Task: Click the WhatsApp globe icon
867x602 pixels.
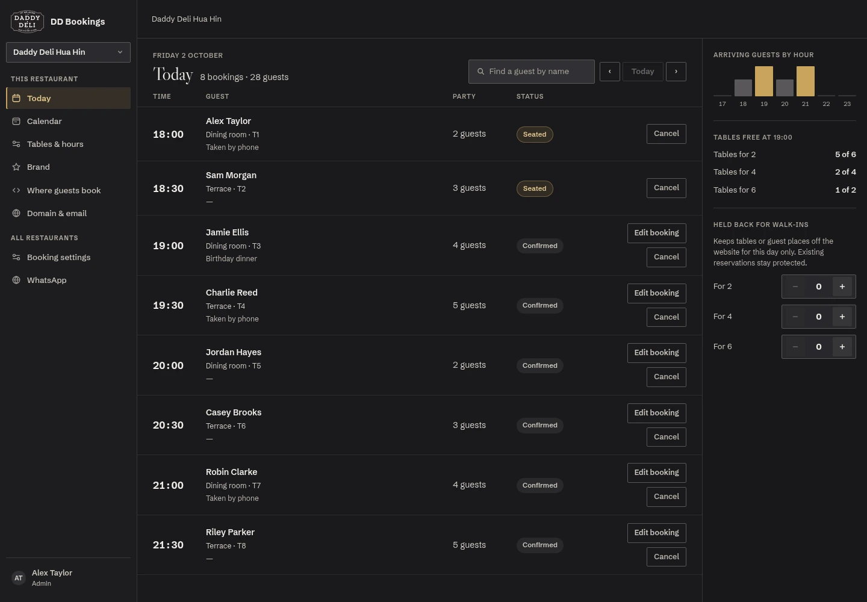Action: [x=16, y=280]
